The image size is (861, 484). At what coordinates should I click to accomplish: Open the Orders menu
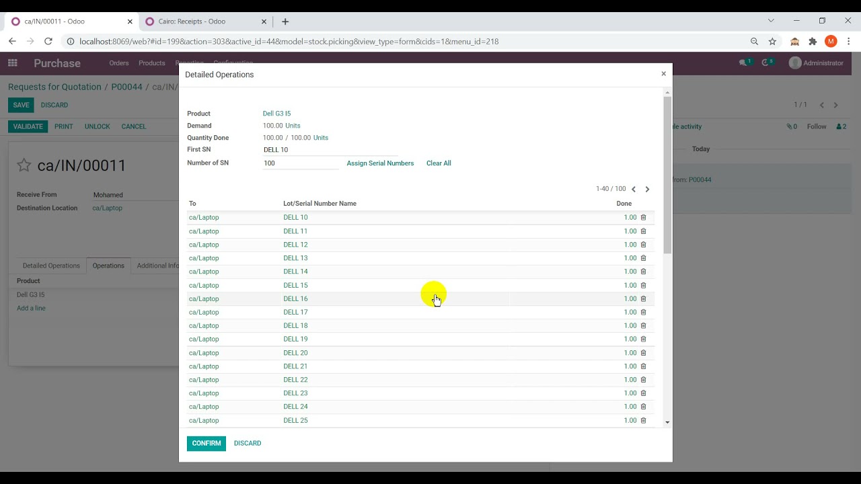[119, 63]
